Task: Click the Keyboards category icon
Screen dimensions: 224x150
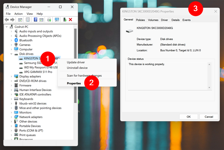Action: [16, 99]
